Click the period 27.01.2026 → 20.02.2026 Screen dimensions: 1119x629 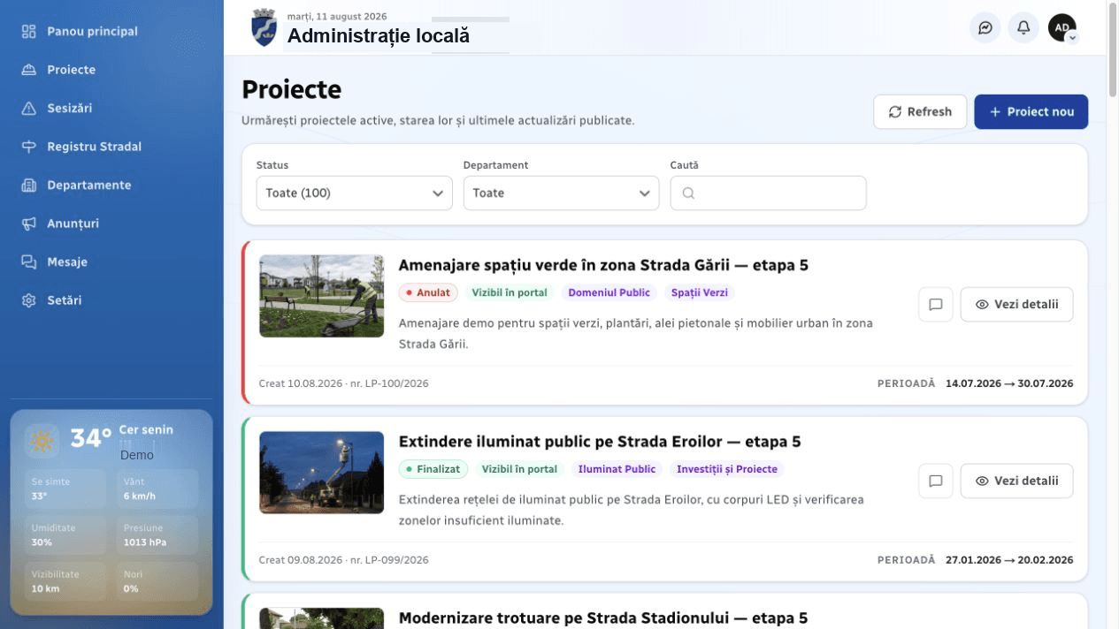[x=1009, y=560]
